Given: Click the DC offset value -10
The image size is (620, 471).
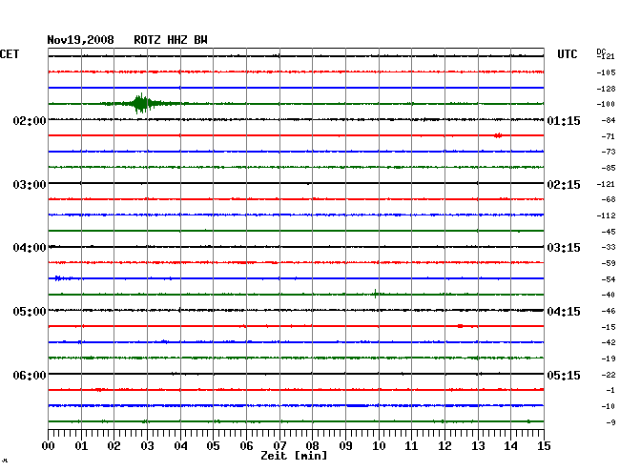Looking at the screenshot, I should (609, 406).
